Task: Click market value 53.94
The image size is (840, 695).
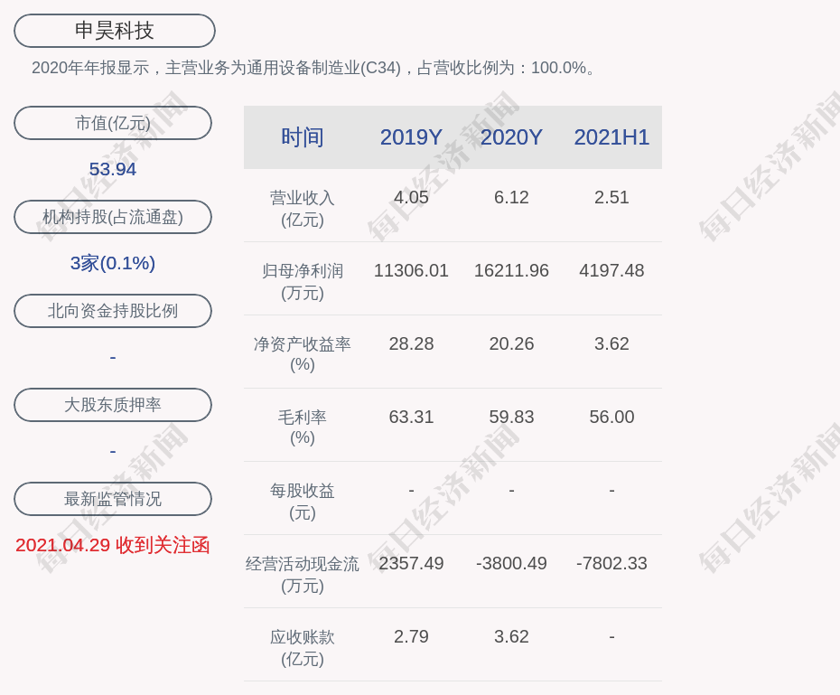Action: click(x=113, y=169)
